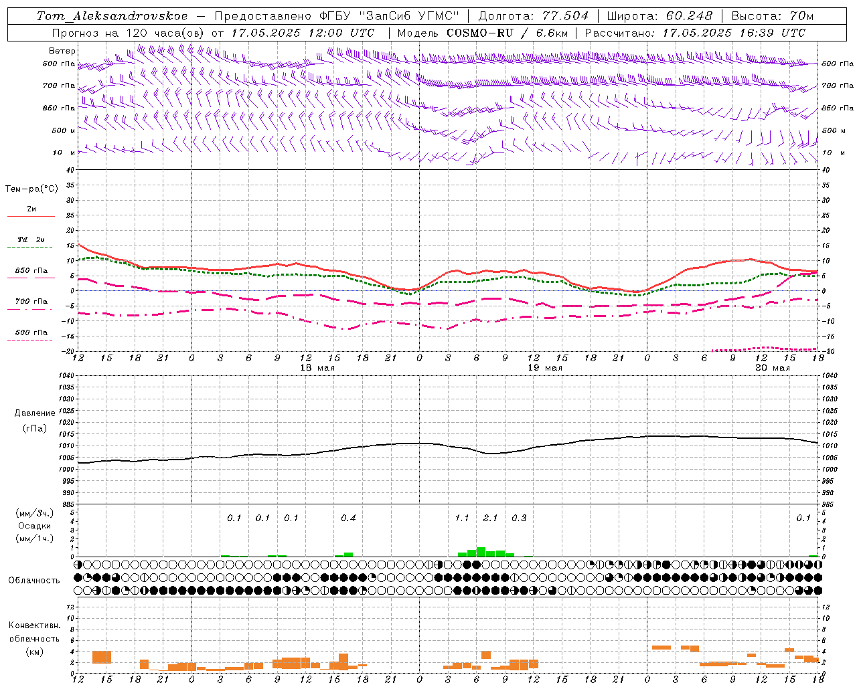Click the Широта: 60.248 value

coord(659,16)
